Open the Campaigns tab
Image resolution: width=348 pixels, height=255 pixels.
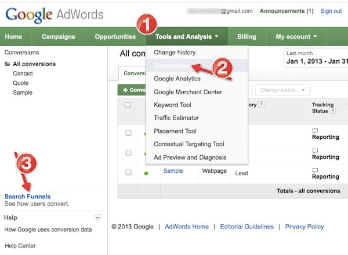tap(59, 36)
